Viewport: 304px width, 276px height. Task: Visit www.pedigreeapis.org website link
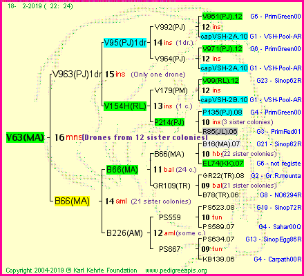coord(176,270)
